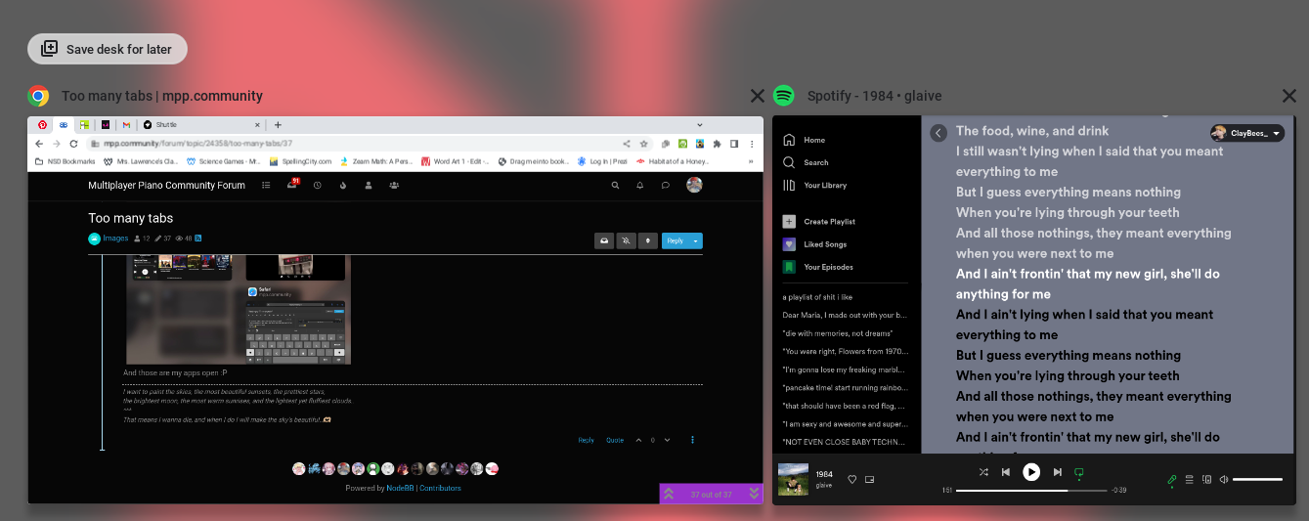Click the blue topic Reply button
The width and height of the screenshot is (1309, 521).
click(675, 240)
